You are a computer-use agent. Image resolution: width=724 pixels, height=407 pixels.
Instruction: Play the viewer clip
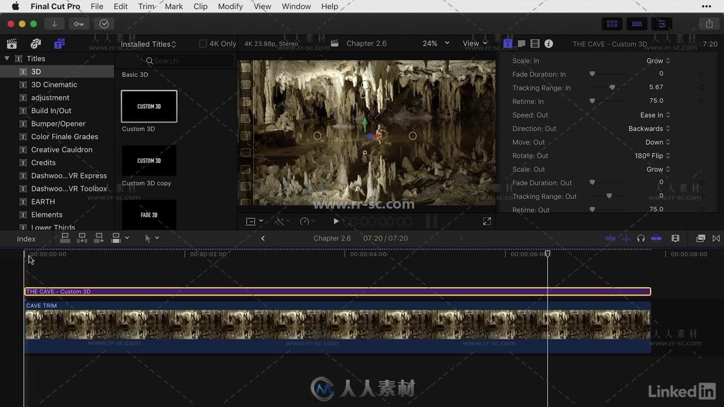pyautogui.click(x=336, y=222)
